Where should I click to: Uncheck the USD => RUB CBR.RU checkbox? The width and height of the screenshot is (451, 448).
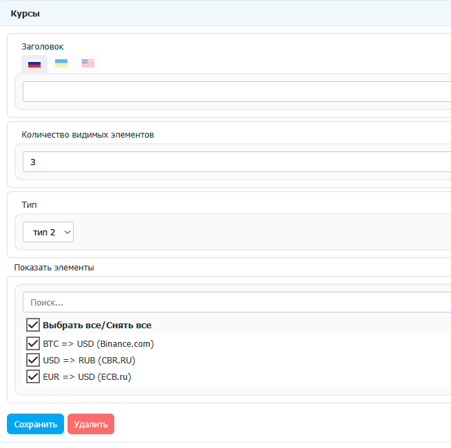click(32, 360)
